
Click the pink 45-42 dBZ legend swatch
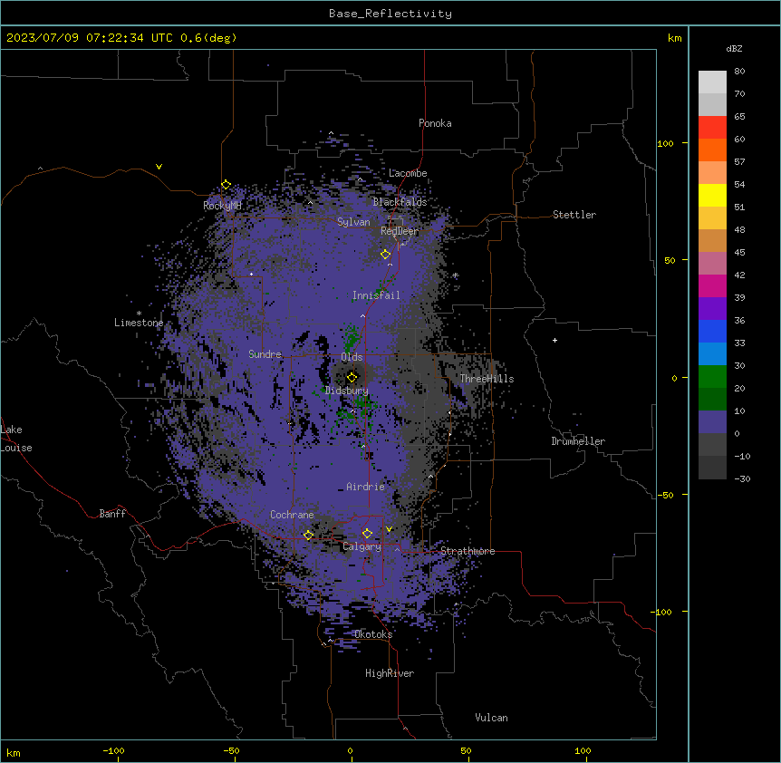tap(712, 264)
